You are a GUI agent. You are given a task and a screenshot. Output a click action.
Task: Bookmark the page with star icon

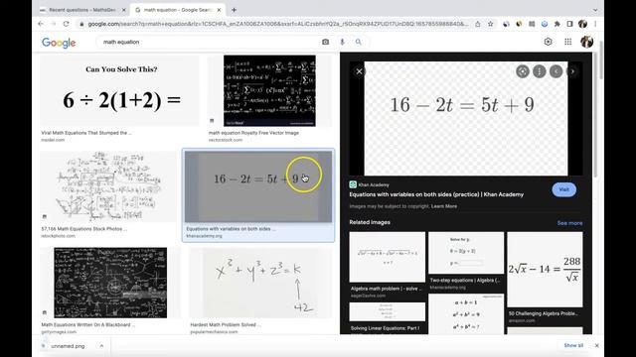[x=490, y=24]
